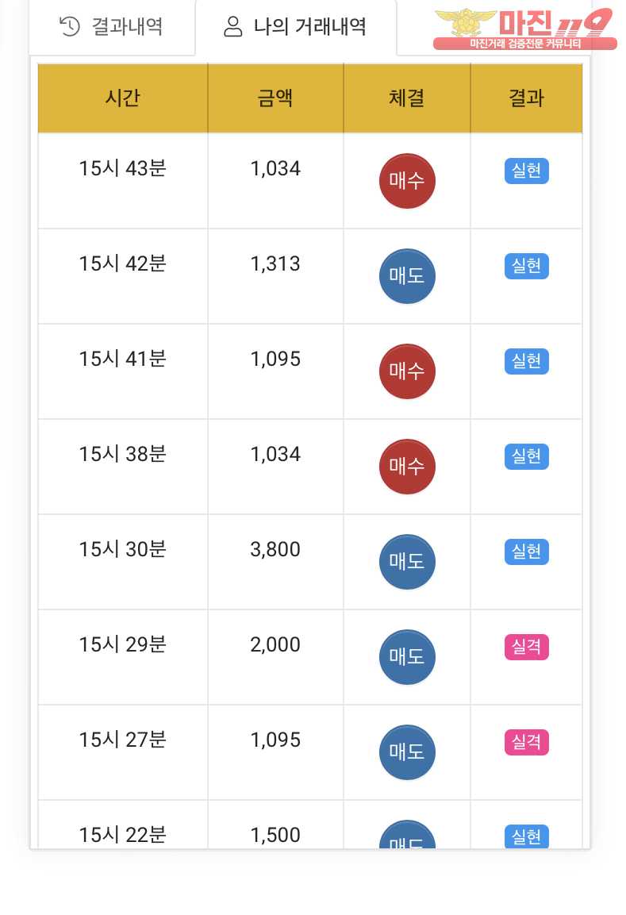
Task: Select the 매수 circle in the 15시 41분 row
Action: 407,371
